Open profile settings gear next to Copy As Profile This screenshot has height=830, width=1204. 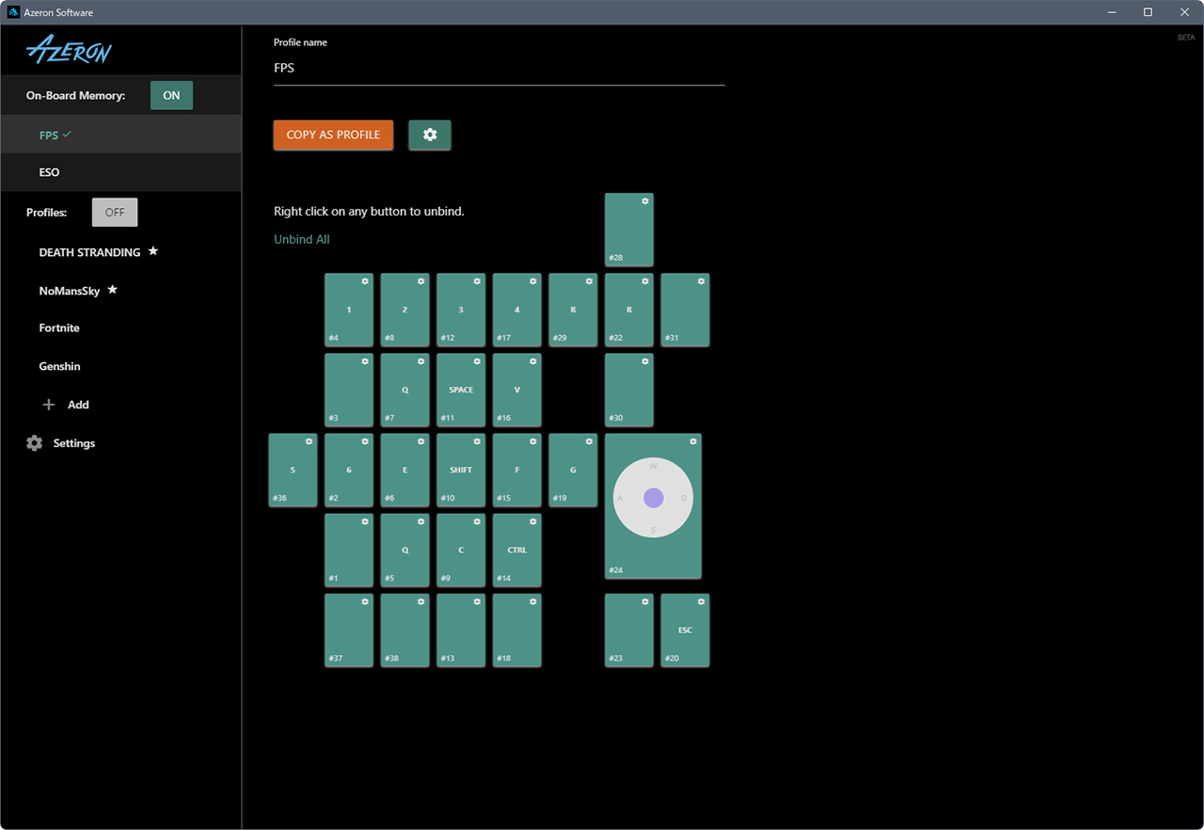430,135
